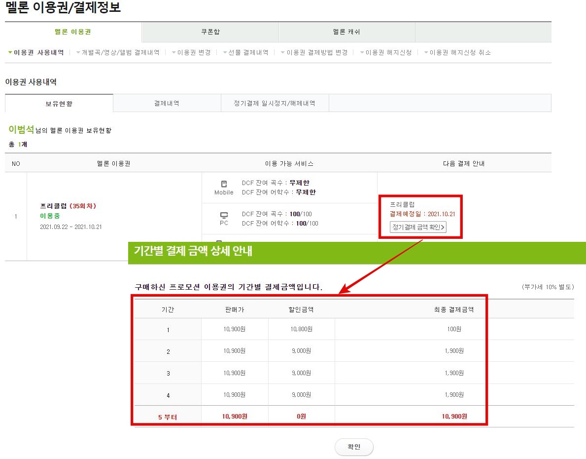Click the 멜론 이용권/결제정보 page heading
Image resolution: width=586 pixels, height=459 pixels.
[63, 8]
